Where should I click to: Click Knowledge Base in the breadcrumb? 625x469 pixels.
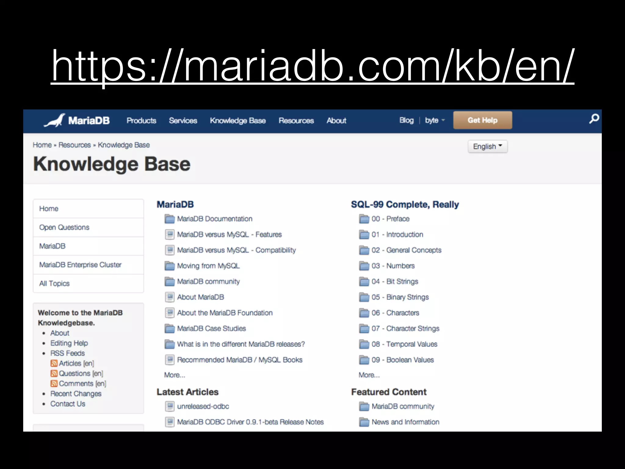pyautogui.click(x=124, y=145)
